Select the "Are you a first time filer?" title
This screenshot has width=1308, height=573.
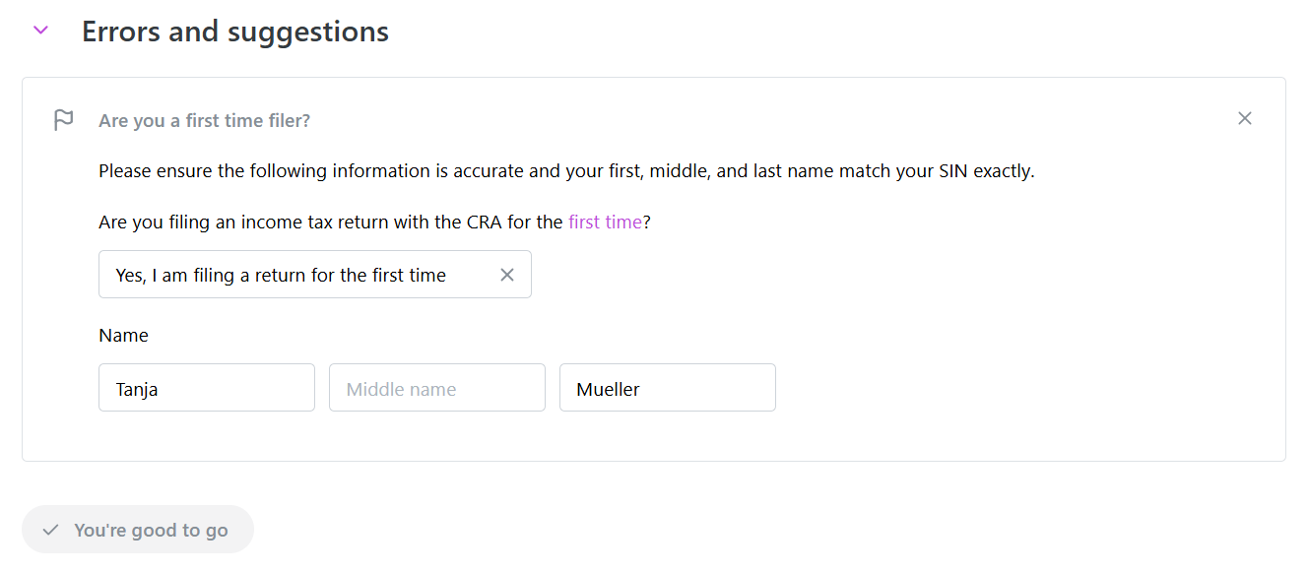[x=205, y=121]
